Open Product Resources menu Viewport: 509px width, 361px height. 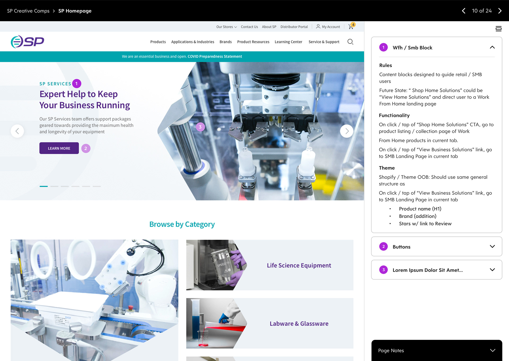point(253,42)
